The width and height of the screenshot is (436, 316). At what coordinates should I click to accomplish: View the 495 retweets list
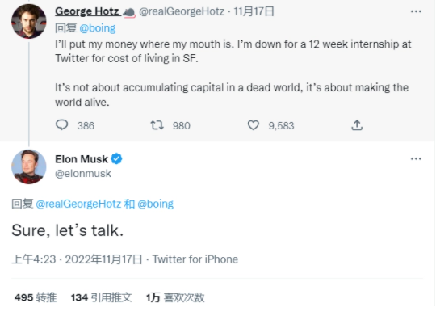tap(36, 297)
